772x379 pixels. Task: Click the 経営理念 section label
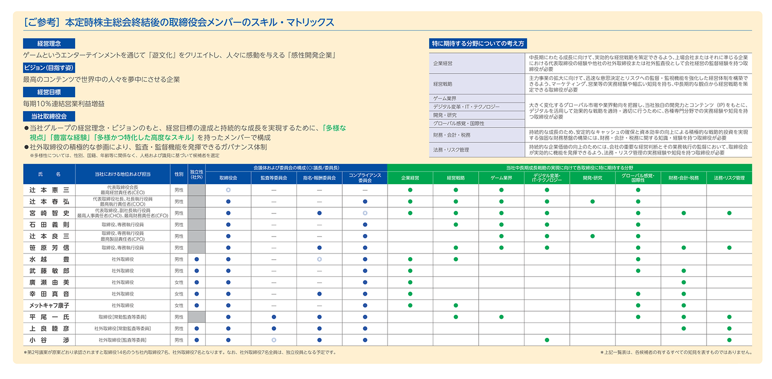49,44
